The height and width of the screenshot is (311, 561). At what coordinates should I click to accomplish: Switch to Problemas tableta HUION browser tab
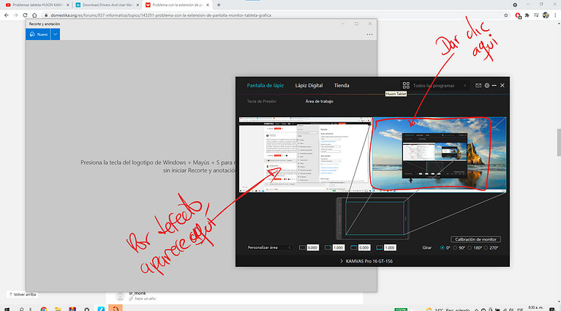(36, 5)
